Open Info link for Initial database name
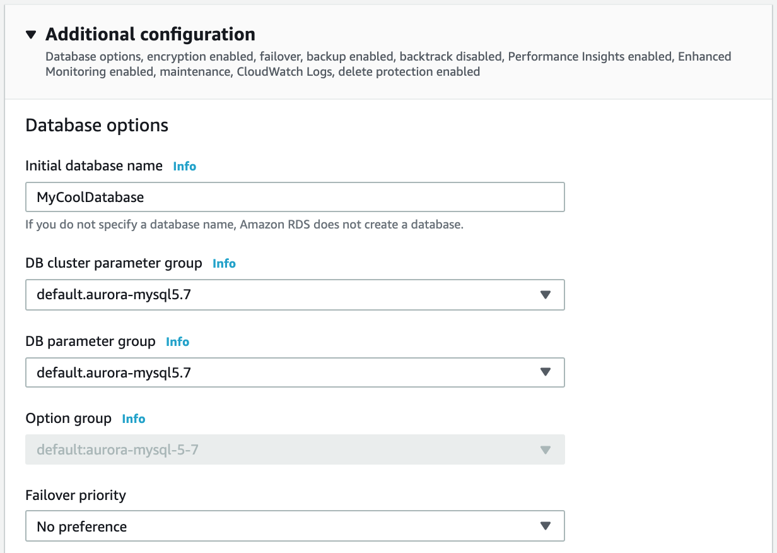This screenshot has width=777, height=553. 185,166
